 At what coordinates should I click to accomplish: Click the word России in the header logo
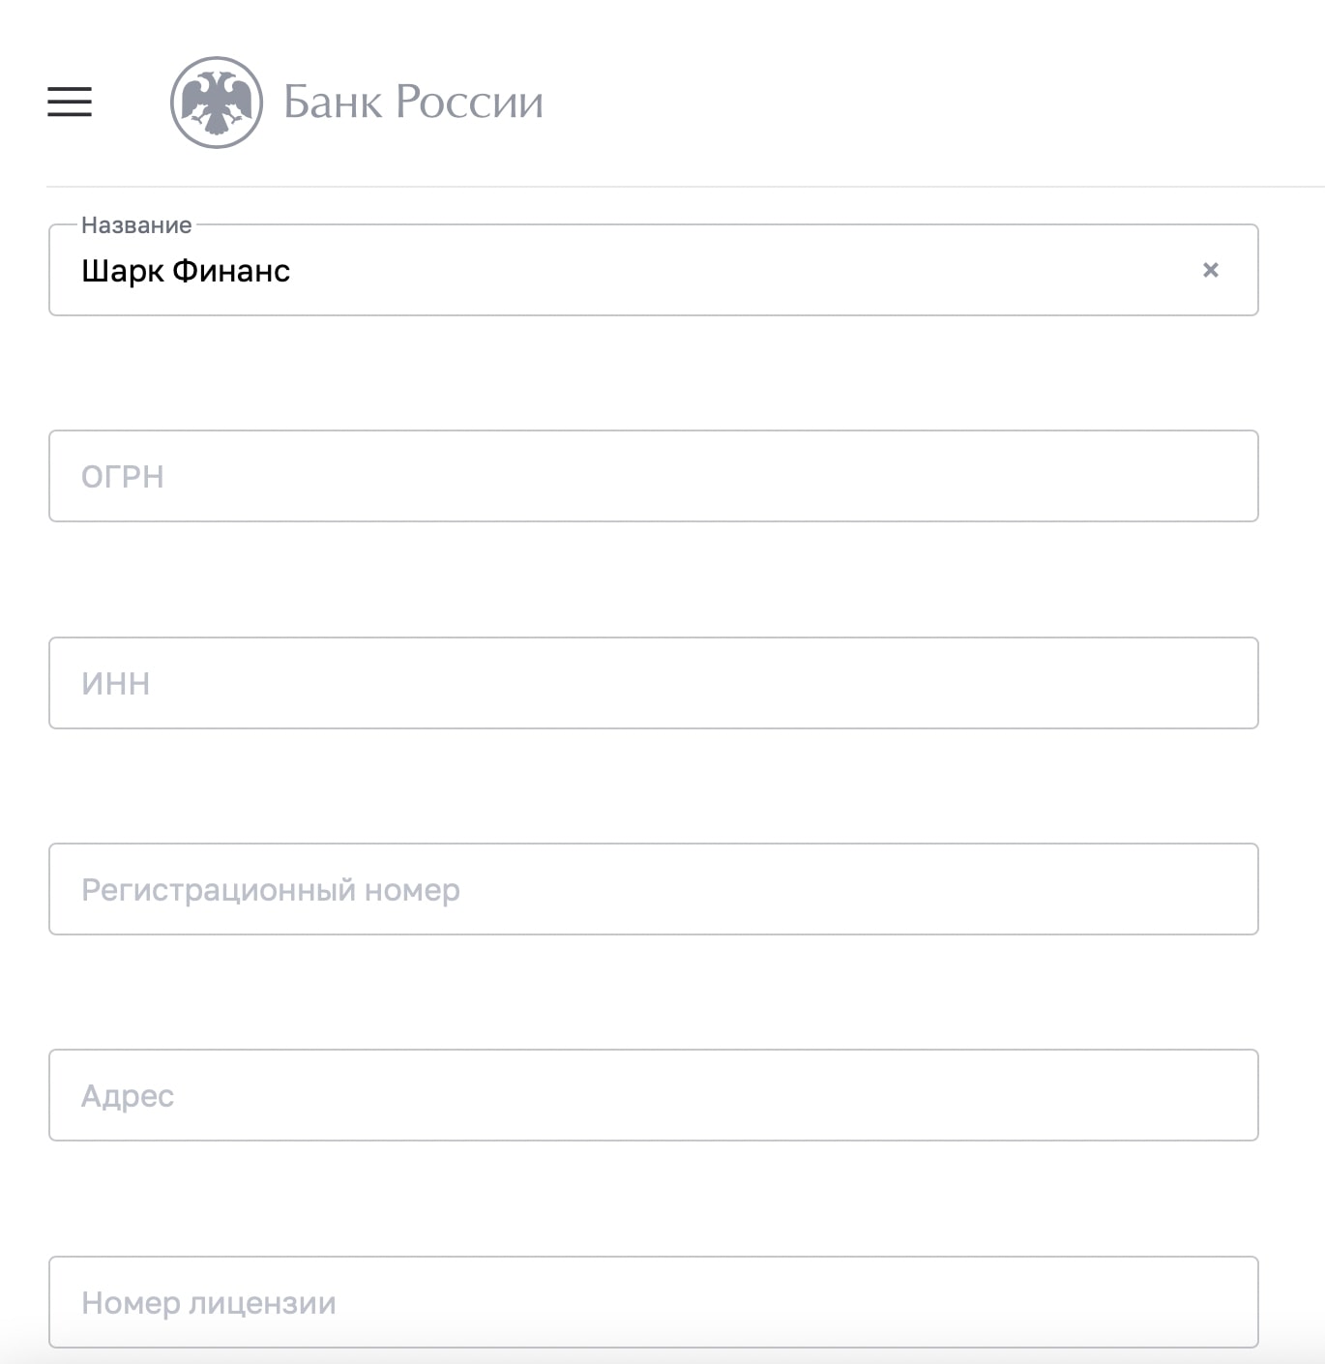tap(469, 102)
